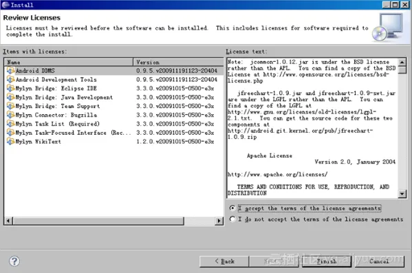
Task: Click icon beside Mylyn Bridge: Eclipse IDE
Action: 10,88
